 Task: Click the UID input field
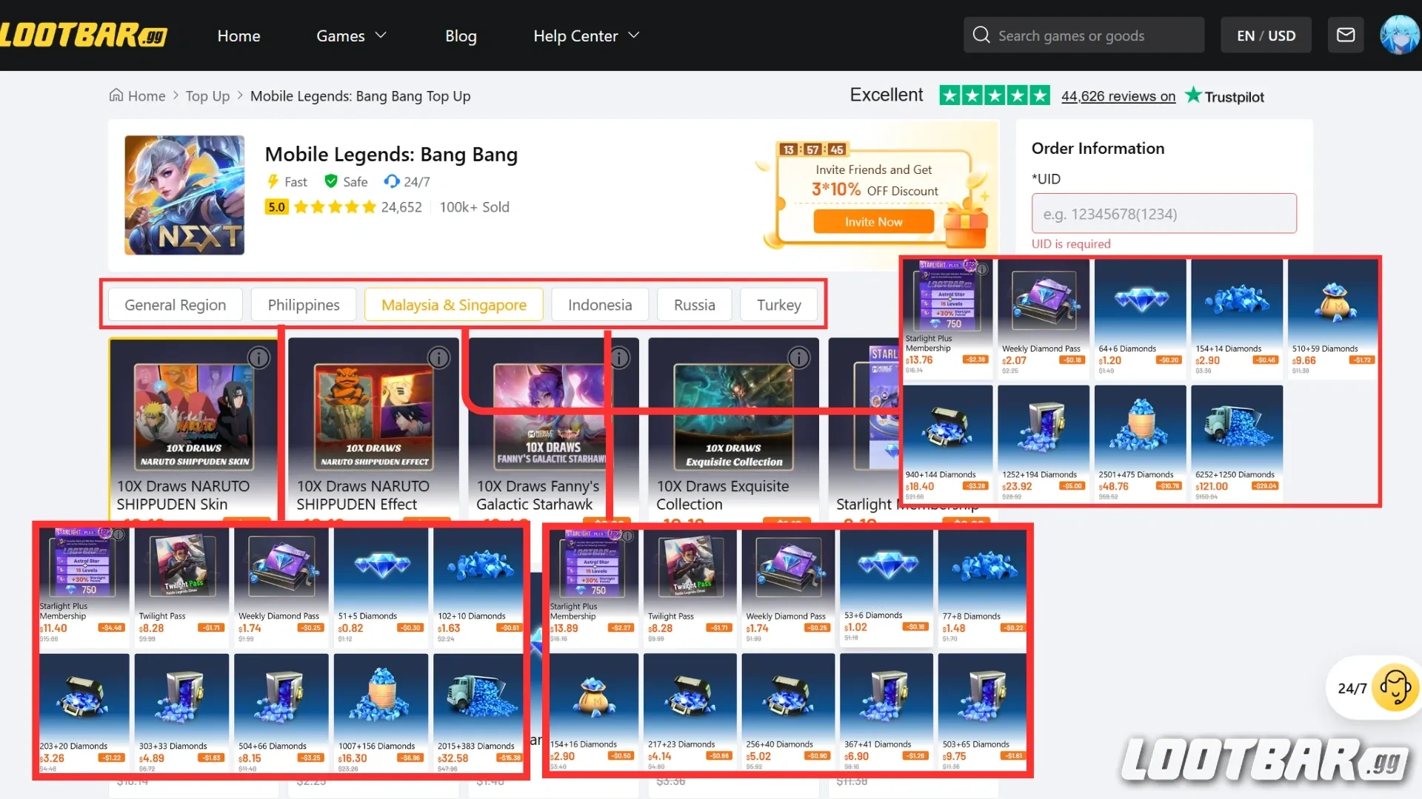(x=1164, y=214)
